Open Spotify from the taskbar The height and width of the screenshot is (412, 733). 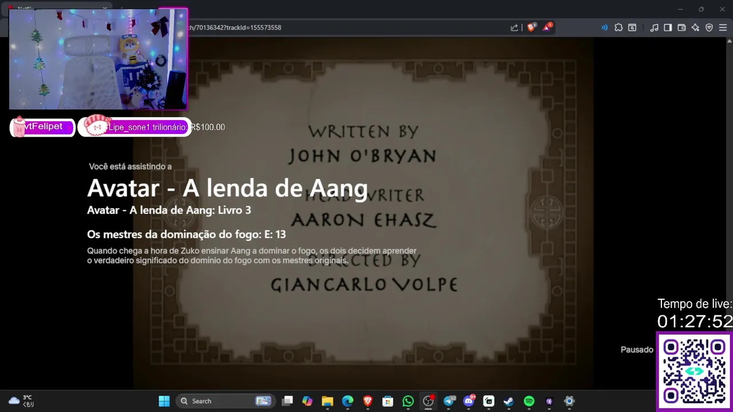529,401
